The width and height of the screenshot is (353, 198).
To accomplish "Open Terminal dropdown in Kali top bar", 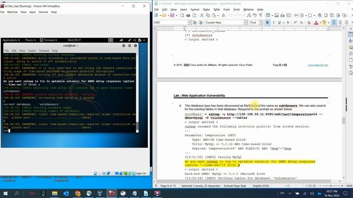I will [x=49, y=40].
